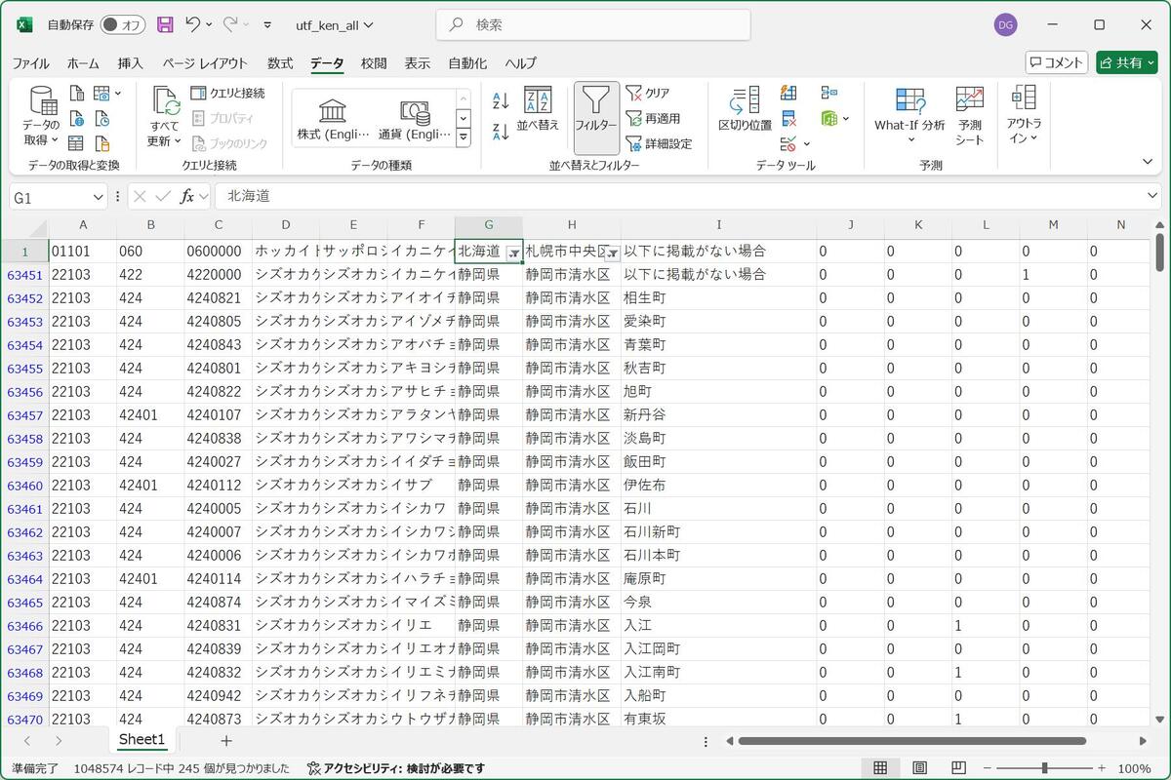Toggle the 自動保存 AutoSave switch

coord(123,24)
